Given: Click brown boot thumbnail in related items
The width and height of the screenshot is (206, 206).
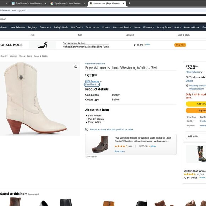Looking at the screenshot, I should tap(15, 202).
